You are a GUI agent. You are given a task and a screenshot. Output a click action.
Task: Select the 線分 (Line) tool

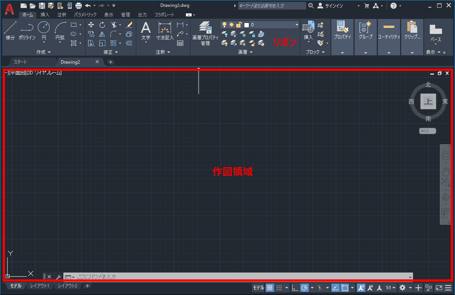coord(10,30)
